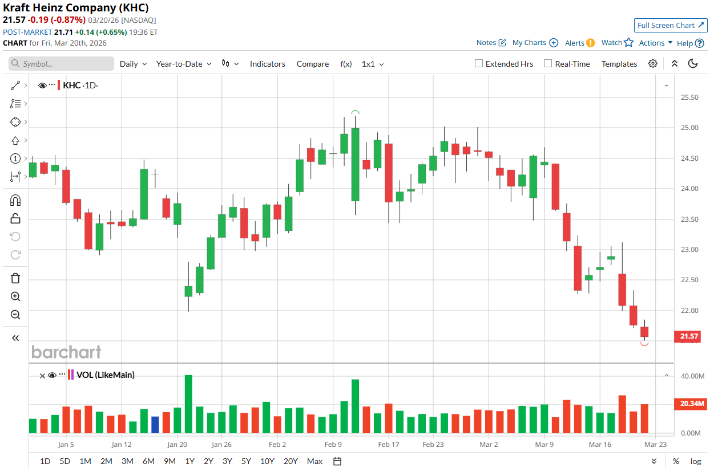Choose the arrow marker tool

[15, 140]
